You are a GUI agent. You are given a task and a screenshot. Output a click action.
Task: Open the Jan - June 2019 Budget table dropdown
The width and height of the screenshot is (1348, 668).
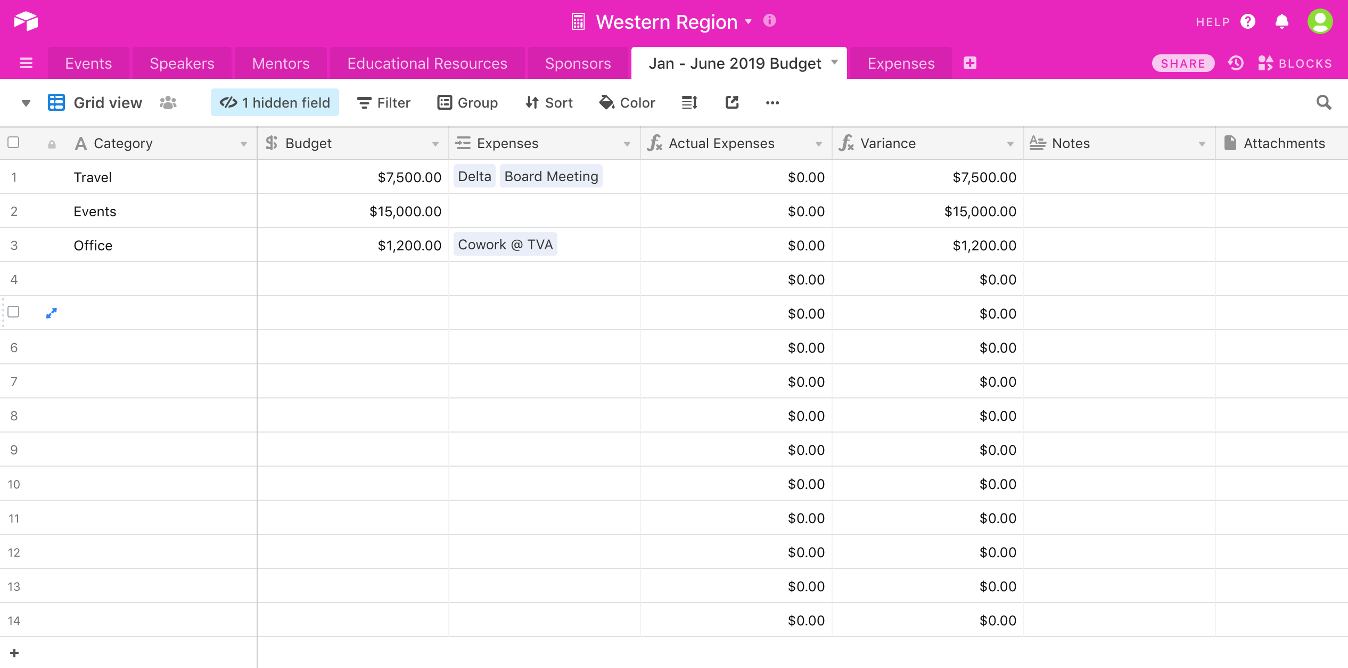(x=834, y=63)
